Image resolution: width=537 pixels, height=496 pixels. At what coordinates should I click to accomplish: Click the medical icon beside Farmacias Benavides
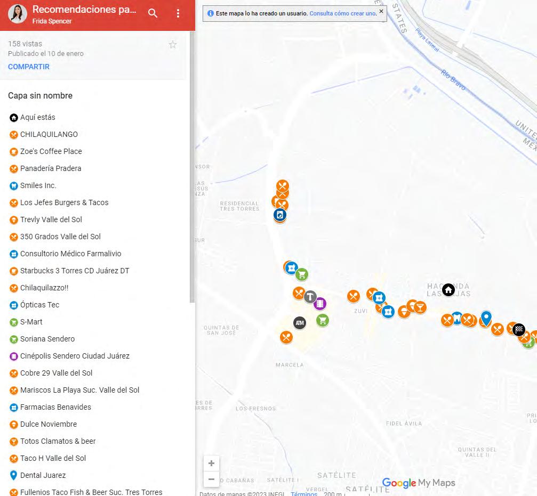[x=14, y=408]
